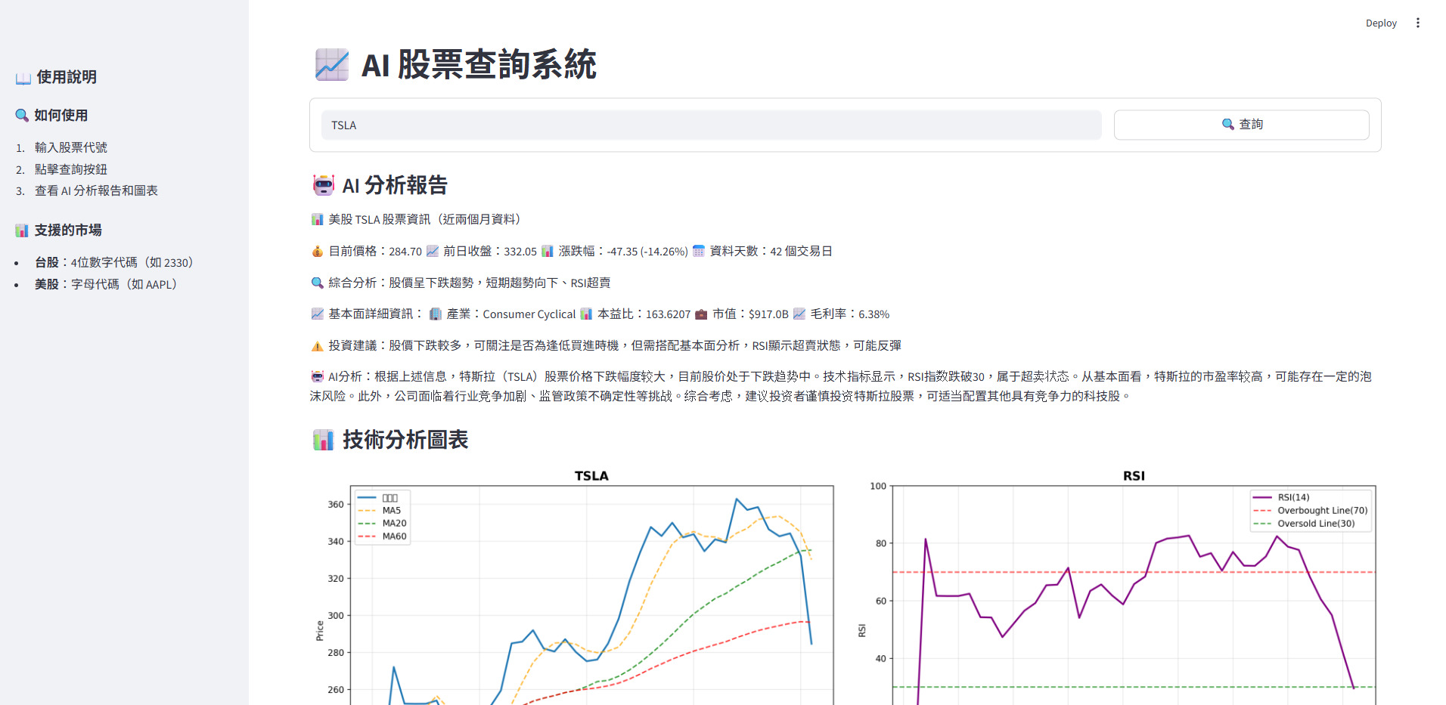Image resolution: width=1446 pixels, height=705 pixels.
Task: Click the chart icon beside AI 股票查詢系統
Action: 331,65
